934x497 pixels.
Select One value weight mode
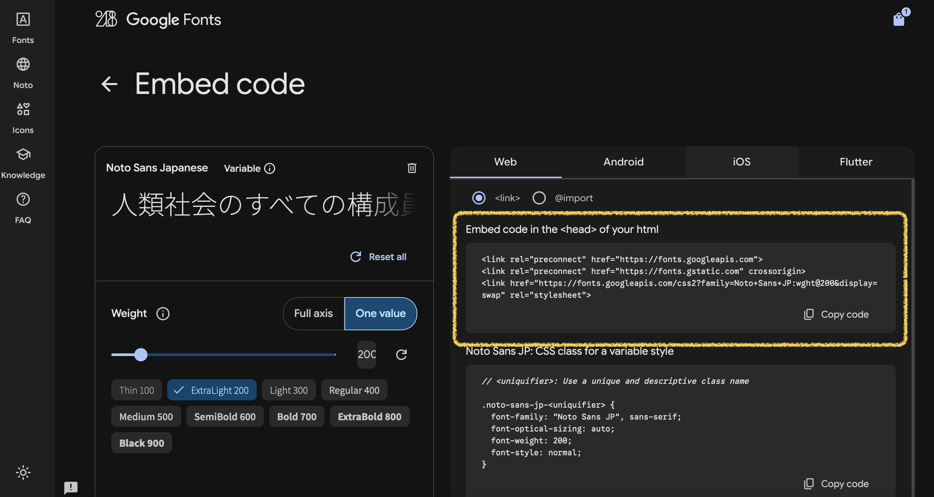click(x=381, y=314)
